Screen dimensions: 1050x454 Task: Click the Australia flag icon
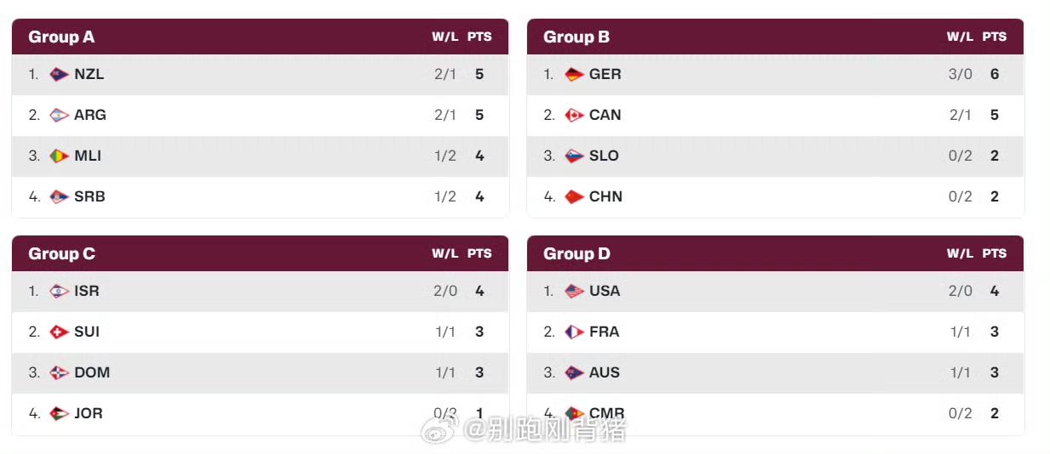574,372
